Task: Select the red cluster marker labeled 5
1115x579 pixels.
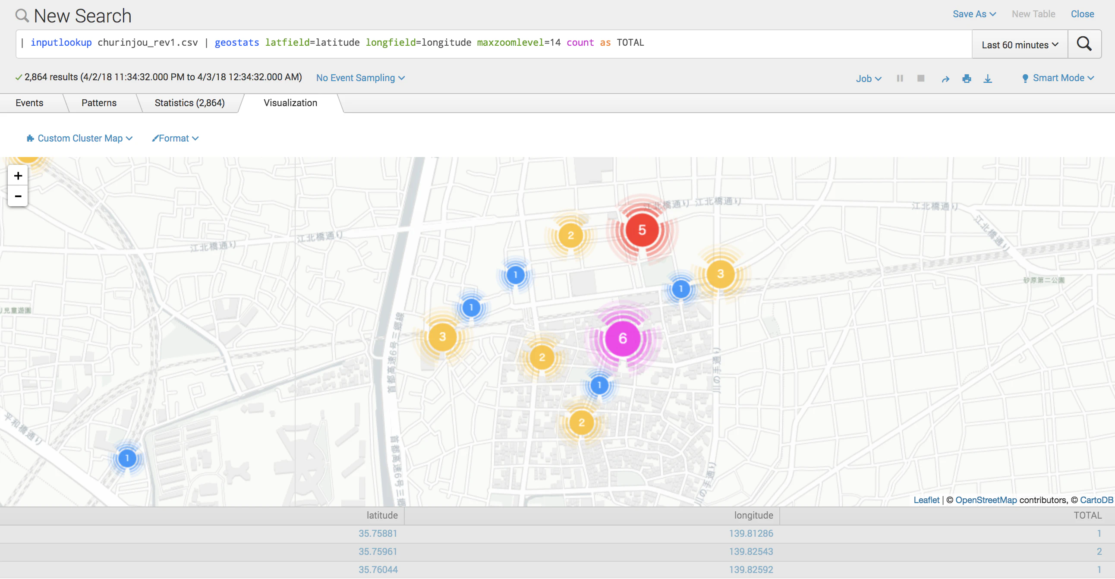Action: pyautogui.click(x=642, y=230)
